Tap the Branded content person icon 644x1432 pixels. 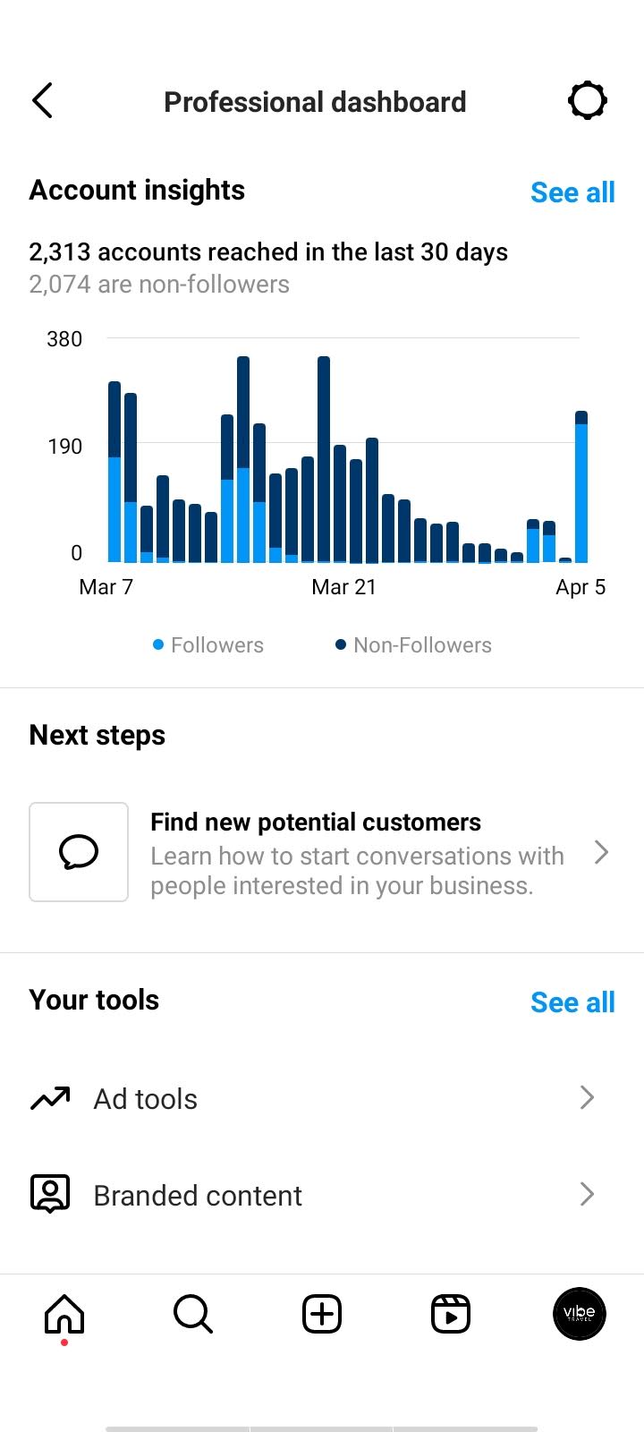coord(50,1194)
